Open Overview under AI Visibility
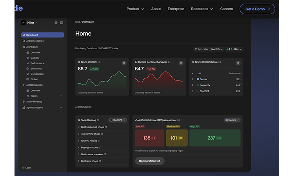Viewport: 294px width, 176px height. pos(35,52)
